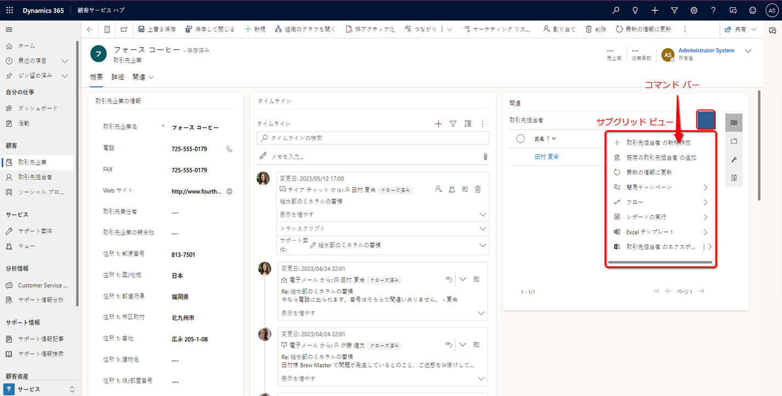Open the chat bubbles icon in top bar
The image size is (782, 396).
(x=733, y=10)
